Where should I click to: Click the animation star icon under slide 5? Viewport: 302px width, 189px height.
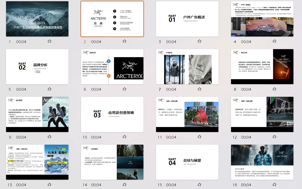(x=50, y=89)
